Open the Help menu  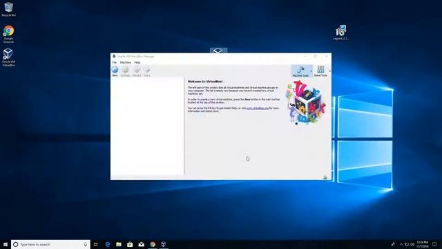(x=137, y=62)
